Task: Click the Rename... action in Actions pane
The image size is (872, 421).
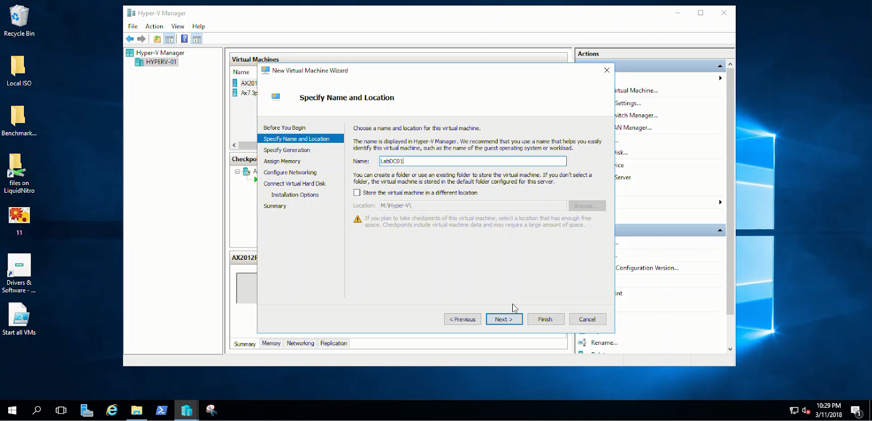Action: (604, 343)
